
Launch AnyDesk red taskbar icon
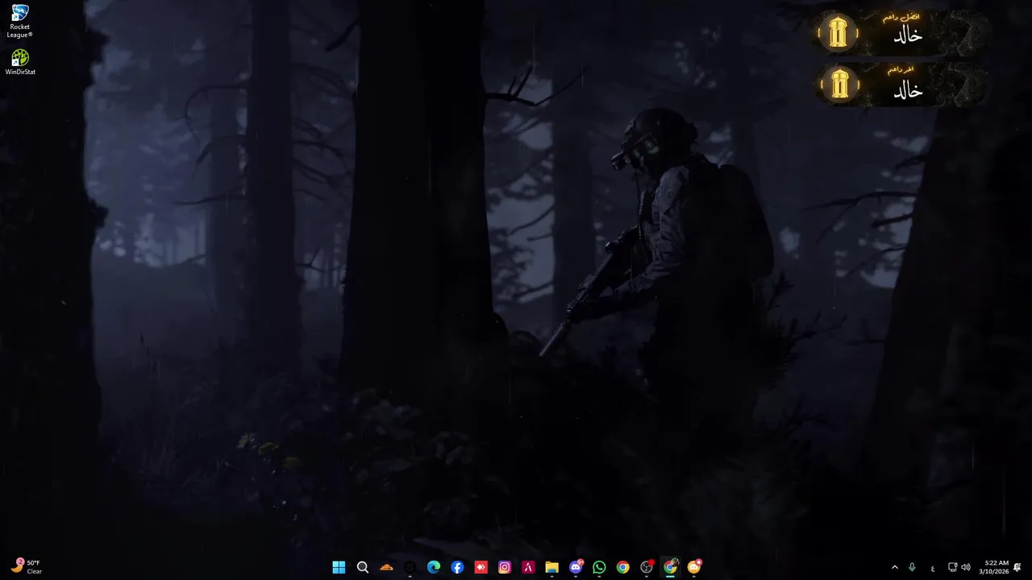coord(481,567)
